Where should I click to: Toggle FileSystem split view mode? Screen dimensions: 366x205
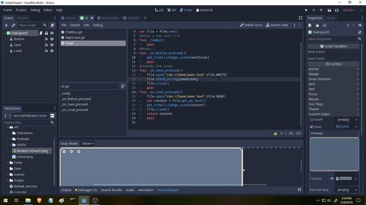(52, 116)
